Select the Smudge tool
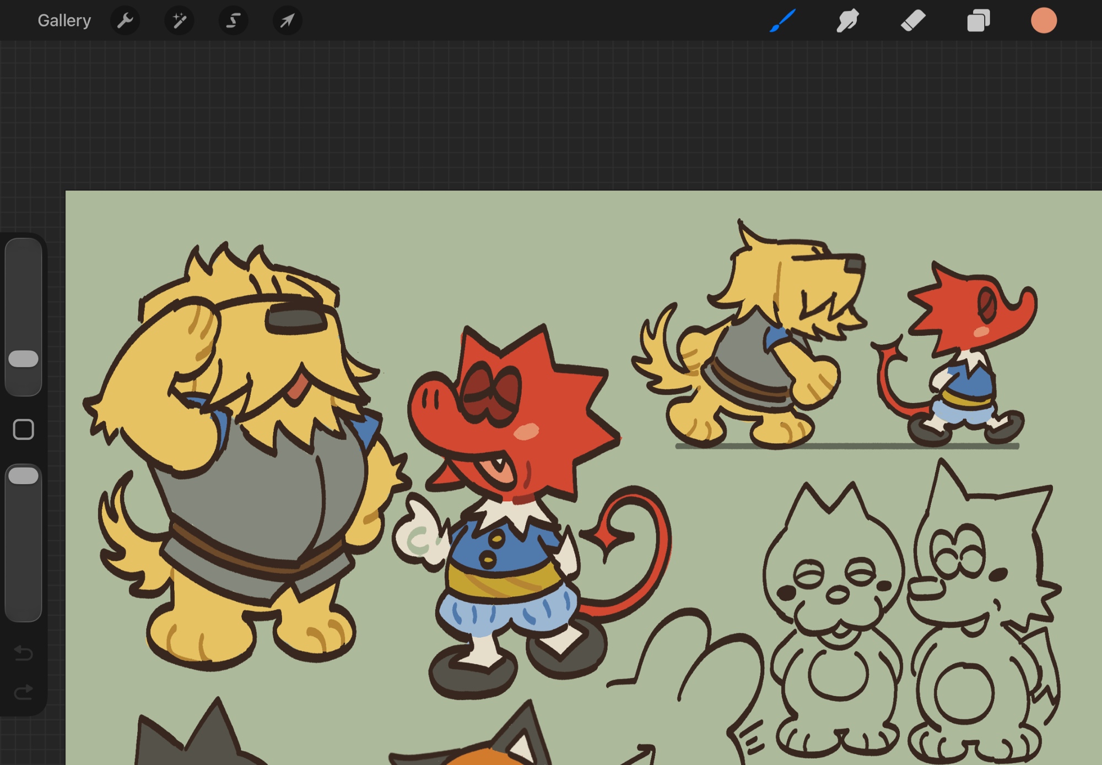 pyautogui.click(x=847, y=21)
